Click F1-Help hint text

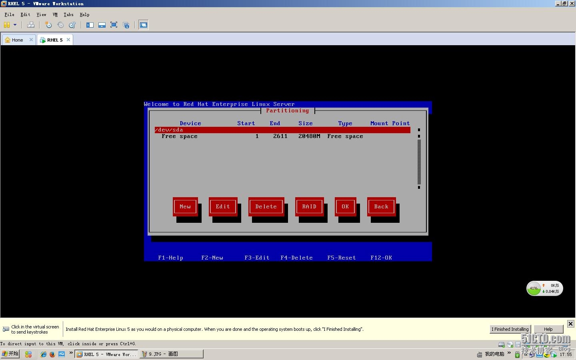(170, 258)
